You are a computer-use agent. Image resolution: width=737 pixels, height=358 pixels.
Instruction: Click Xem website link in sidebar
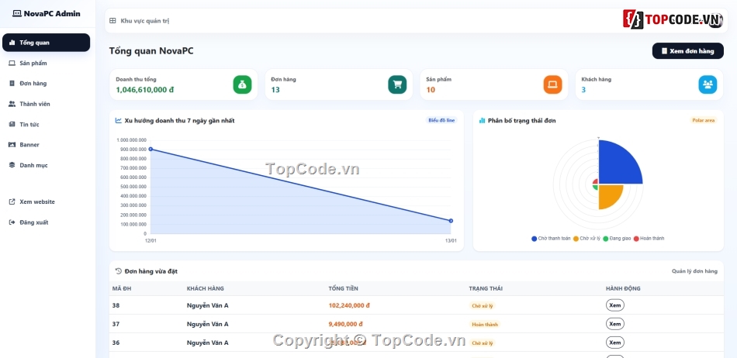tap(46, 201)
